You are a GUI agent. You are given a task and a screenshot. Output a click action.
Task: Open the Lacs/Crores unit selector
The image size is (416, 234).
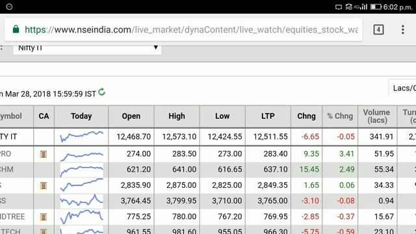tap(402, 88)
